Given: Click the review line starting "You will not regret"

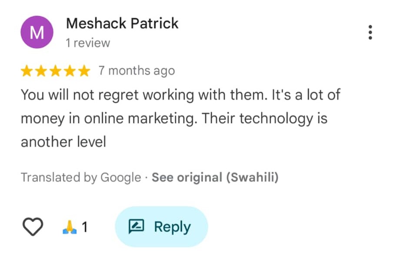Looking at the screenshot, I should 180,95.
